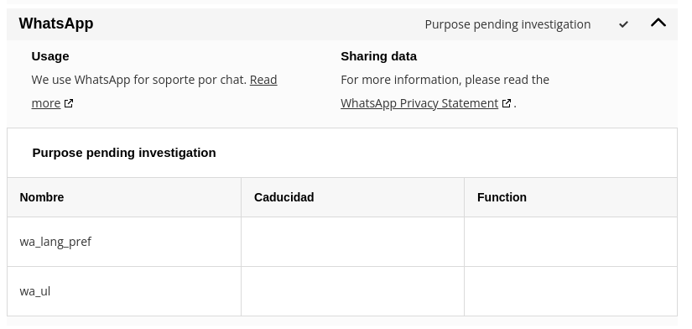
Task: Click Purpose pending investigation header label
Action: coord(507,24)
